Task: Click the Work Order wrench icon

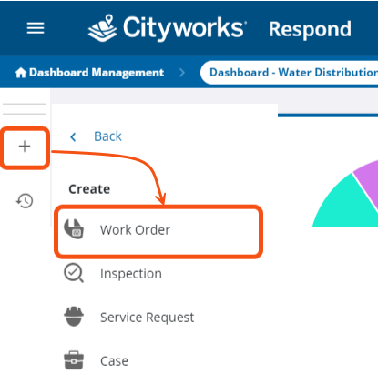Action: [74, 229]
